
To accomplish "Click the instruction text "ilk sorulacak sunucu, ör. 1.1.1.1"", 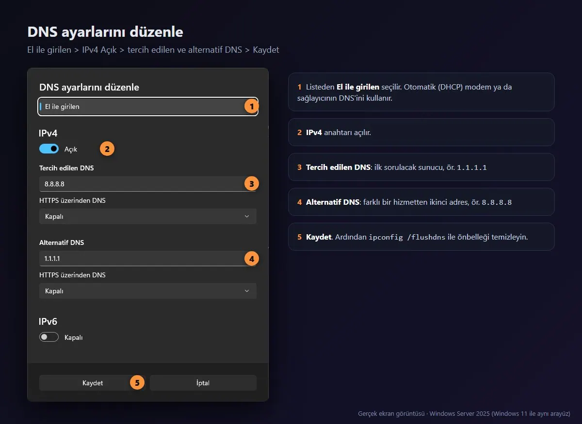I will click(x=431, y=167).
